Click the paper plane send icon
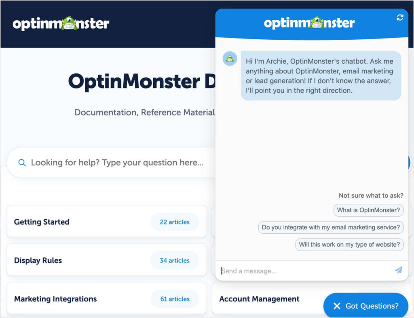This screenshot has width=414, height=318. click(x=399, y=270)
